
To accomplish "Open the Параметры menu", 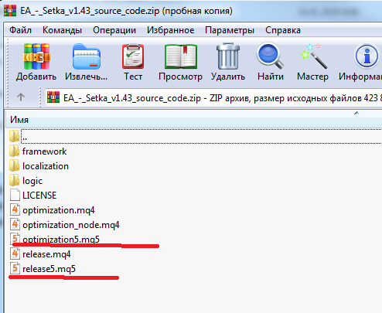I will click(230, 30).
